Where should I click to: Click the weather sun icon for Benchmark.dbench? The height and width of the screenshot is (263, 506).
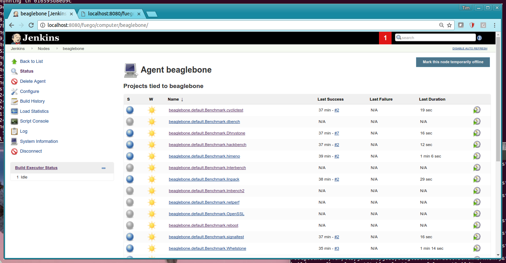(x=152, y=122)
